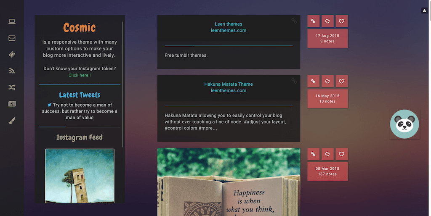Open the 'Click here !' Instagram token link
Image resolution: width=431 pixels, height=216 pixels.
[x=80, y=75]
